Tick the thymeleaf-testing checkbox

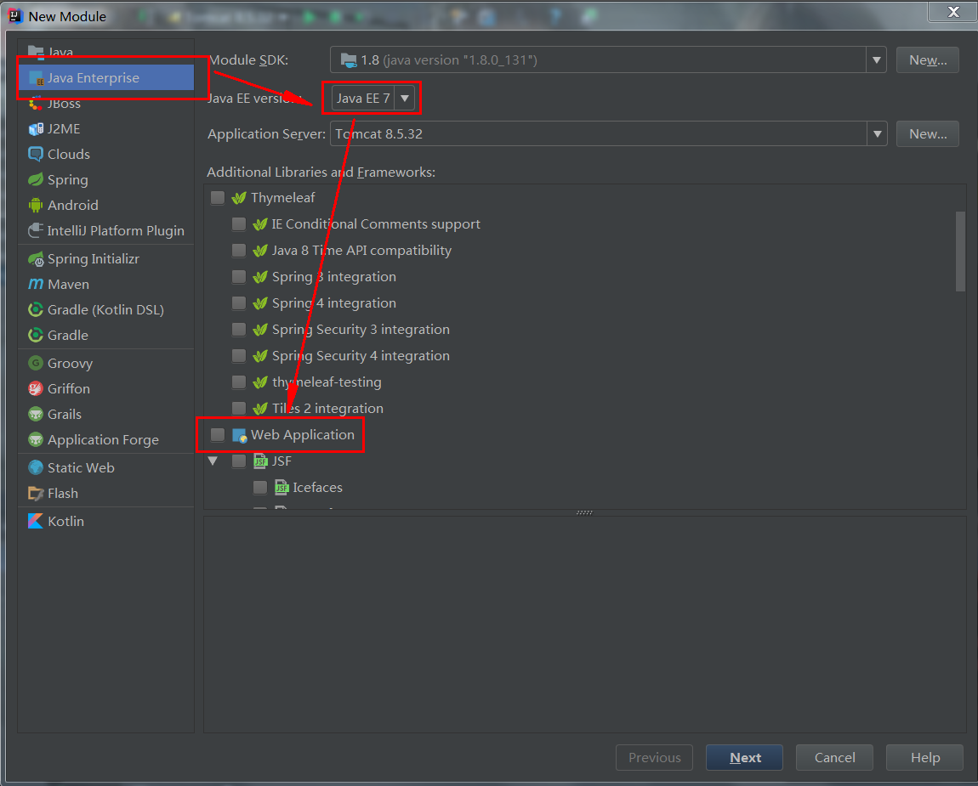239,382
